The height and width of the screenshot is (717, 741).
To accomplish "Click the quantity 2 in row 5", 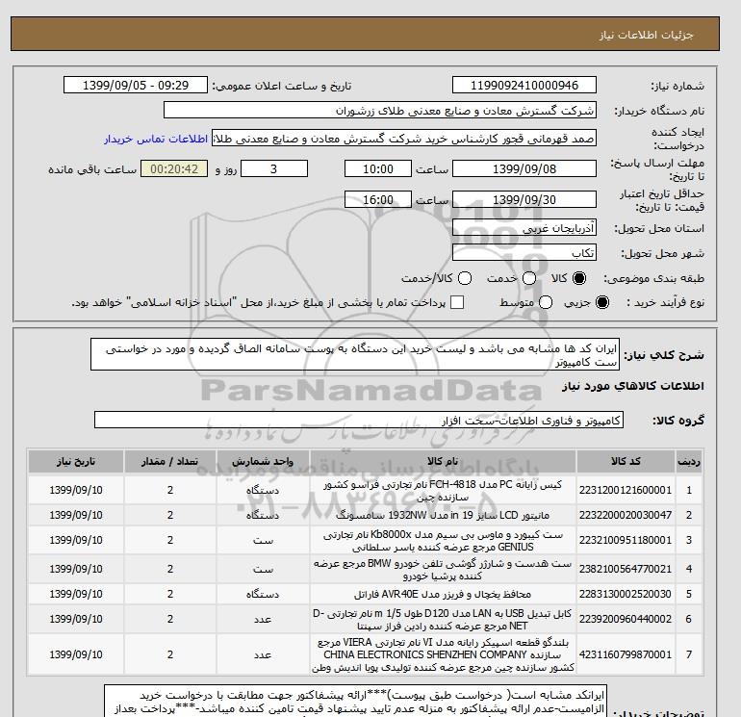I will click(x=170, y=594).
